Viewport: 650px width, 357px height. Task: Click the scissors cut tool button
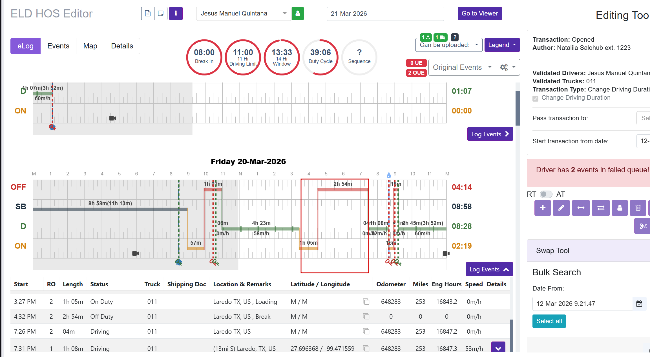(643, 226)
